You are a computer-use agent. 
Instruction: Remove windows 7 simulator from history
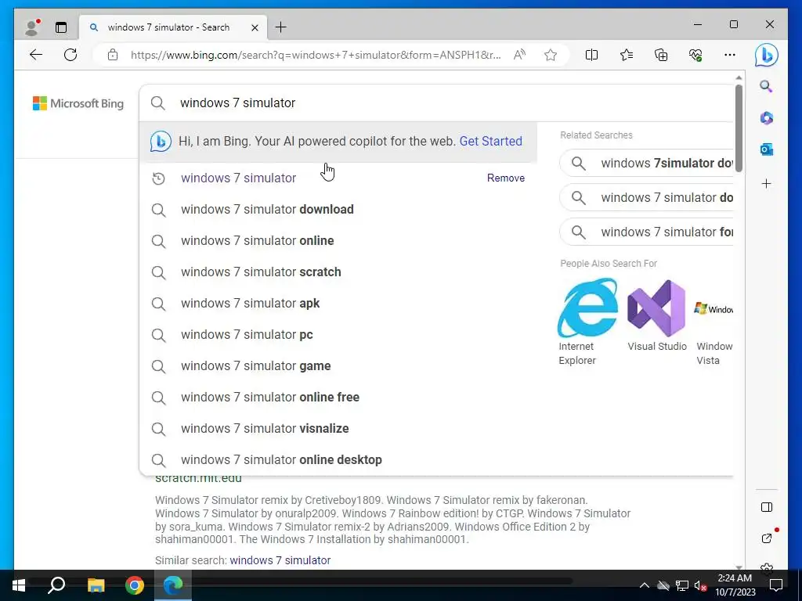pos(505,178)
